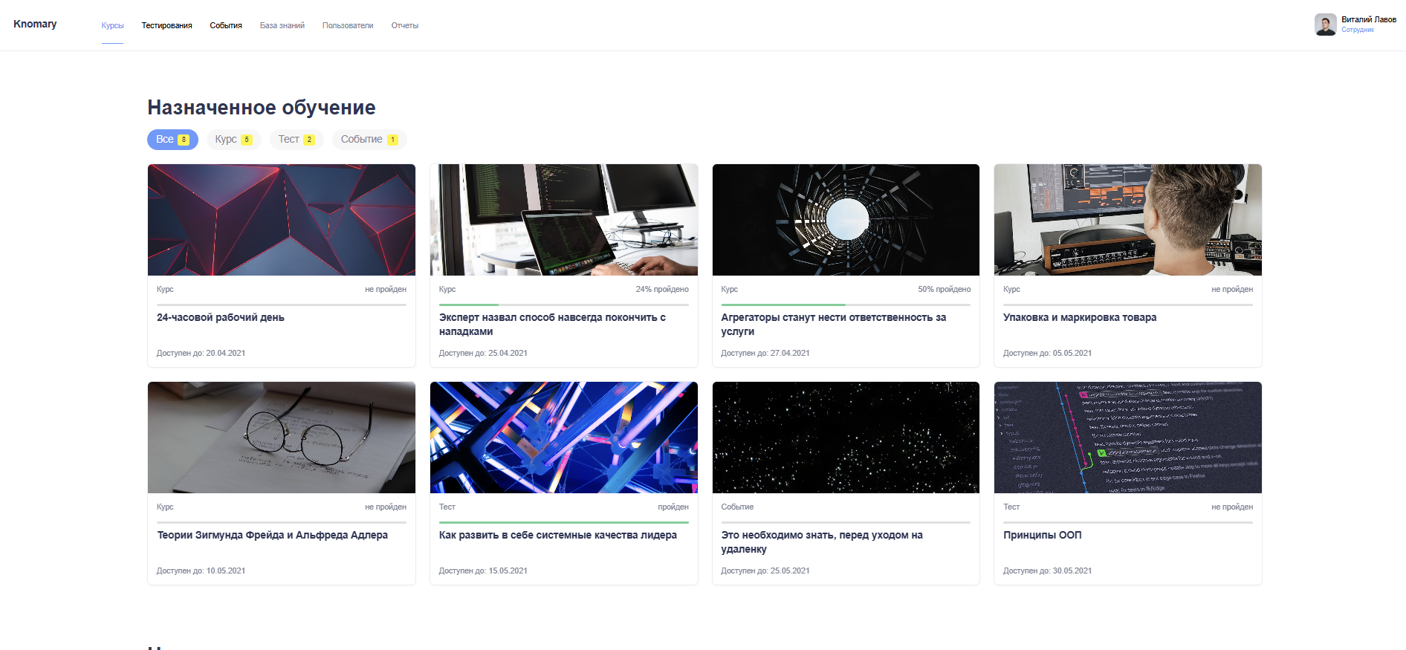
Task: Open the glasses thumbnail of Фрейда course
Action: pyautogui.click(x=282, y=438)
